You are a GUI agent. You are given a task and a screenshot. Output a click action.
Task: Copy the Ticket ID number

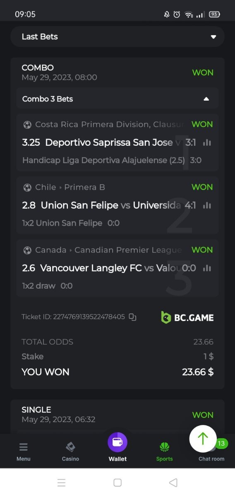132,317
